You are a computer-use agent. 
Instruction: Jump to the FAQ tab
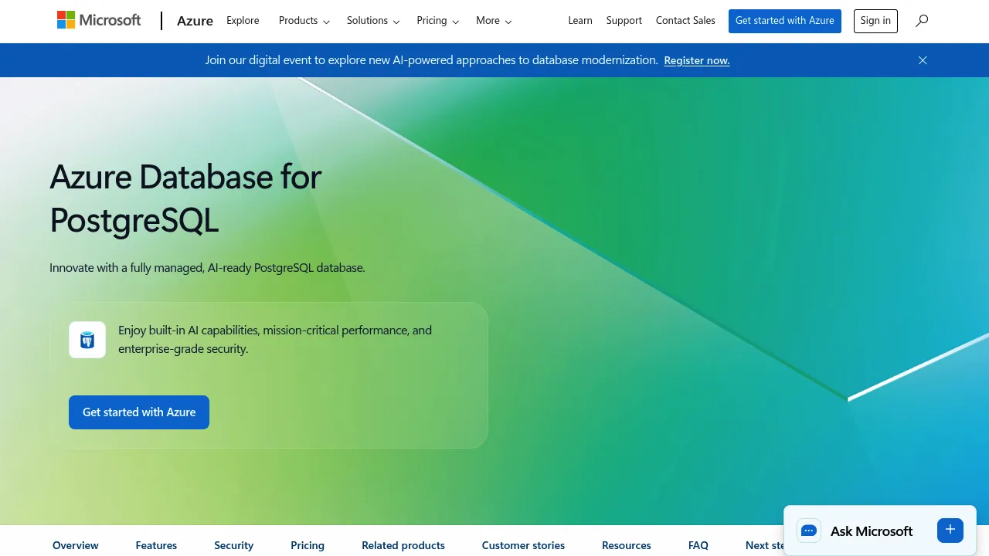click(698, 545)
